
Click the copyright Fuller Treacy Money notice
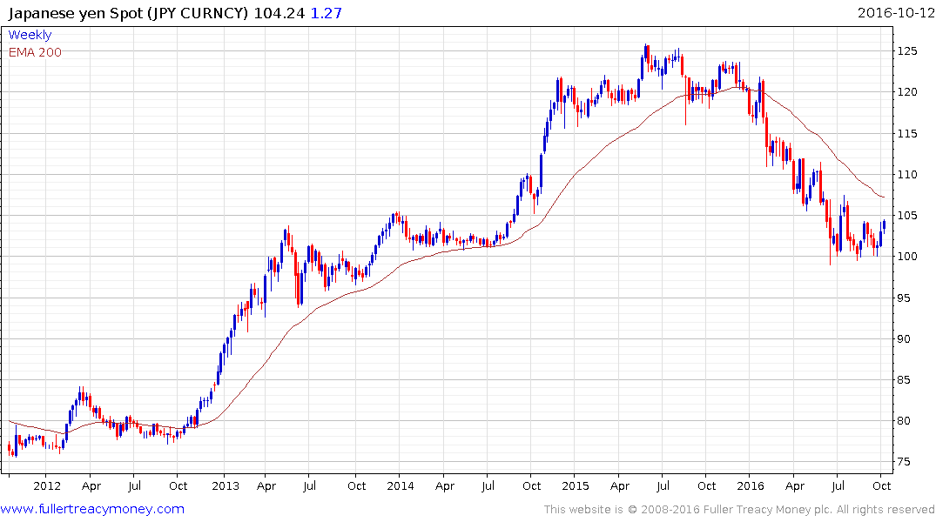(x=739, y=510)
